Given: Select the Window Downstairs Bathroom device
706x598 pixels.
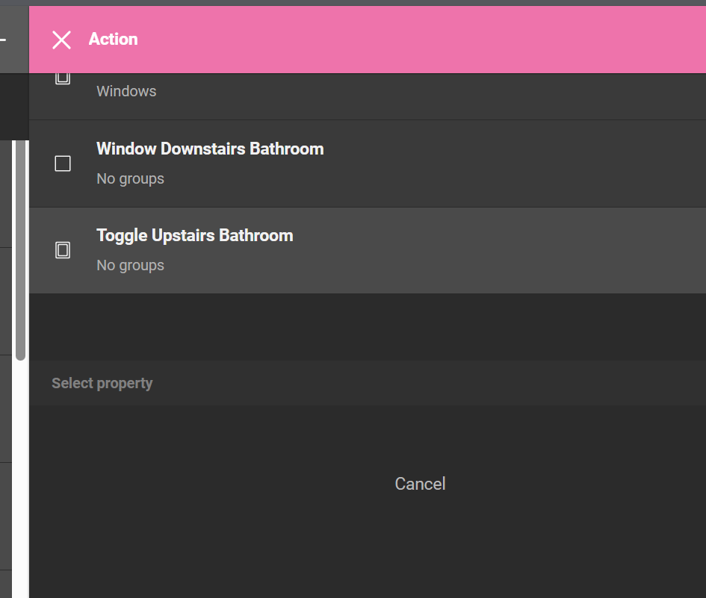Looking at the screenshot, I should click(210, 149).
